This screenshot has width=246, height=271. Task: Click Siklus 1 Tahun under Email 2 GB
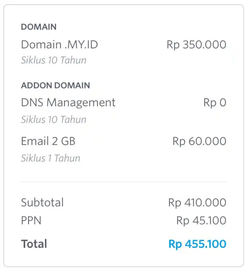[x=50, y=158]
